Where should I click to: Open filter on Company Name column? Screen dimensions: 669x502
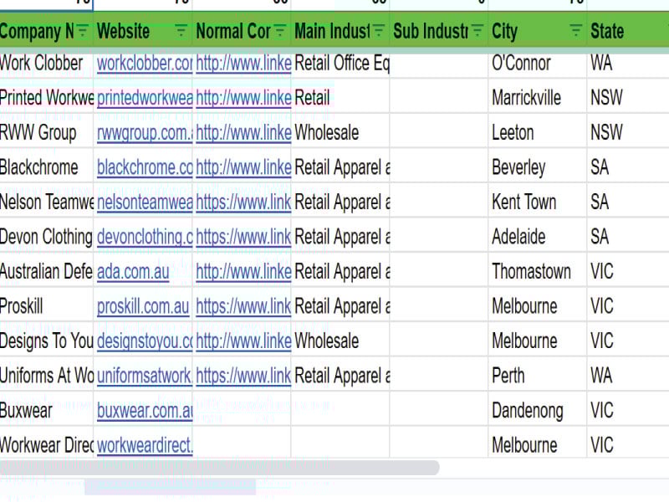82,31
